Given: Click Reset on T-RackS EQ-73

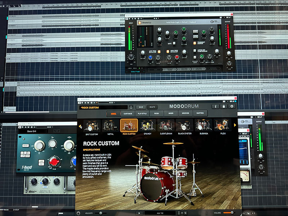Looking at the screenshot, I should [x=26, y=146].
